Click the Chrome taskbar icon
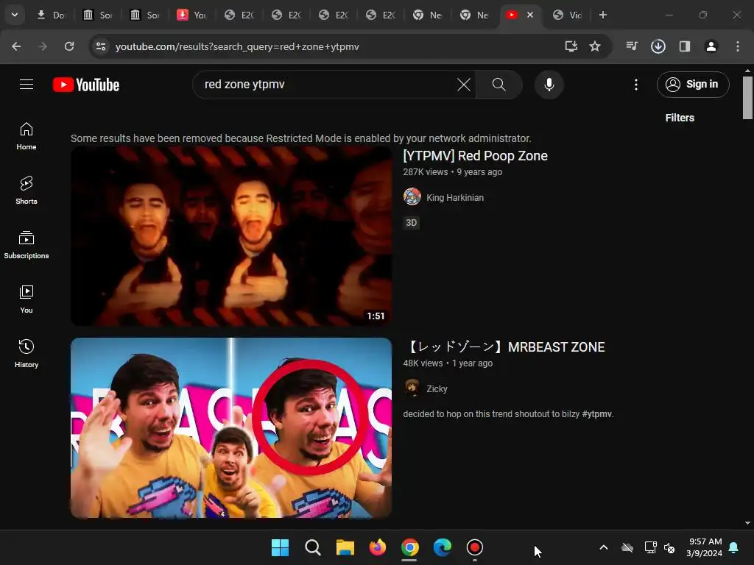Screen dimensions: 754x565 [409, 547]
